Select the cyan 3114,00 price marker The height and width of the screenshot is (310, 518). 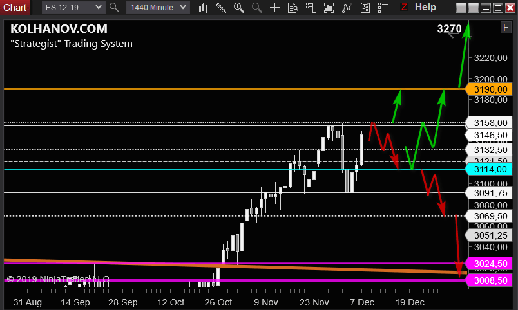pyautogui.click(x=488, y=169)
